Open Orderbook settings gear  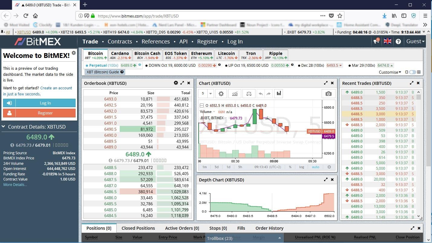click(x=176, y=83)
